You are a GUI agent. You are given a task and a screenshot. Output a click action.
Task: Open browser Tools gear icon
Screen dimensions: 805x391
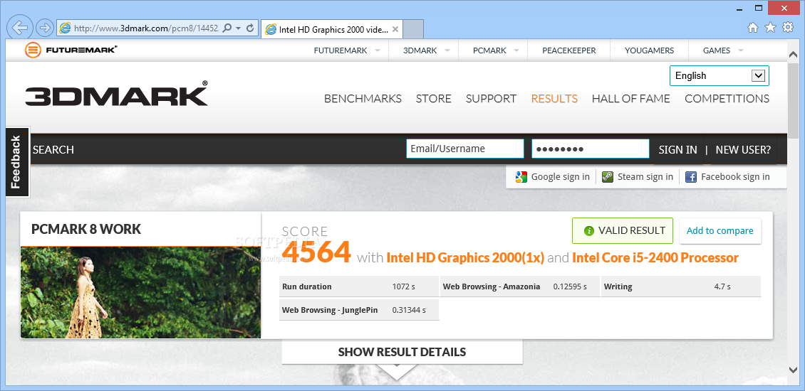click(788, 28)
